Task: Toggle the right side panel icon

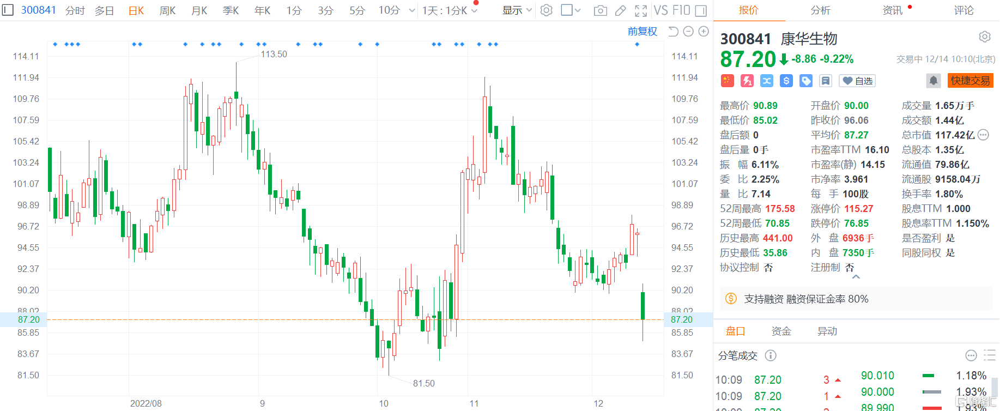Action: tap(701, 10)
